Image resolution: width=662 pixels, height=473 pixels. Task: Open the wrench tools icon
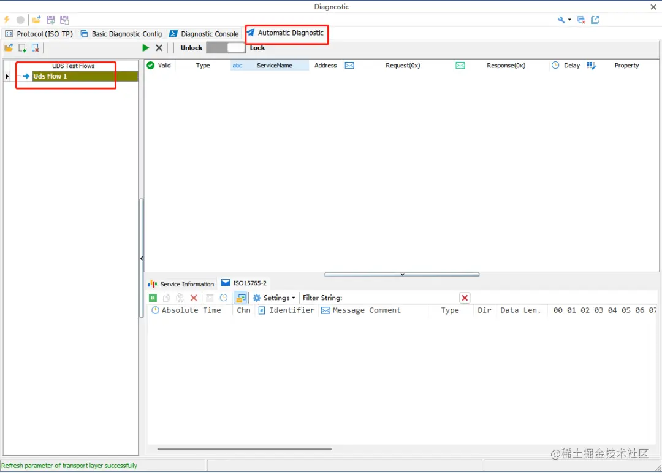(561, 20)
